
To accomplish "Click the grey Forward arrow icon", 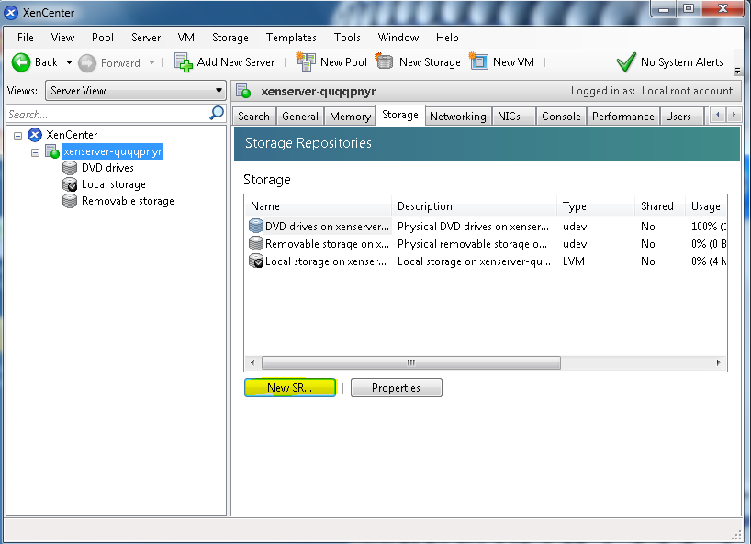I will [x=87, y=63].
